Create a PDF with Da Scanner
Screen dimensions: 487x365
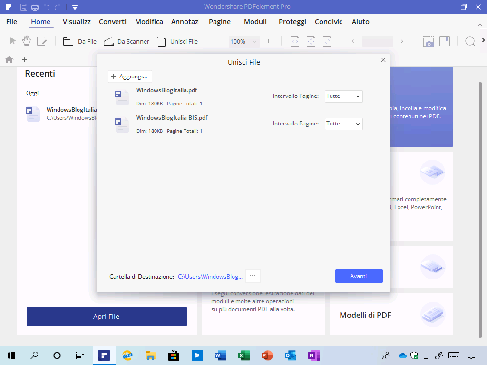coord(126,41)
